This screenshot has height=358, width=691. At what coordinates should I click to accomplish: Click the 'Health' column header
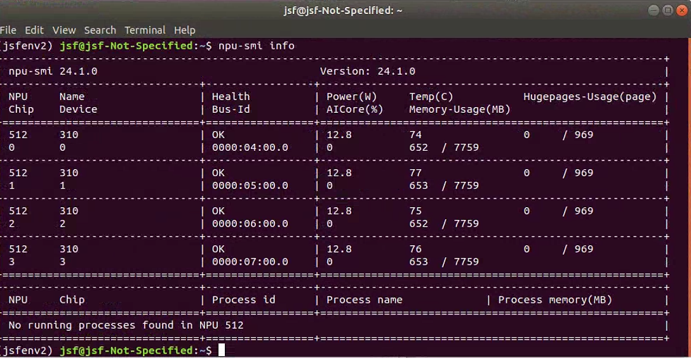[231, 96]
